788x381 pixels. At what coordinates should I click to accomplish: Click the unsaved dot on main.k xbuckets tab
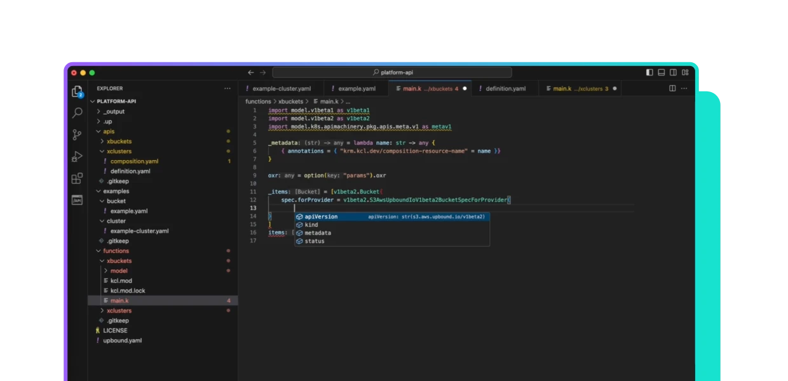465,89
